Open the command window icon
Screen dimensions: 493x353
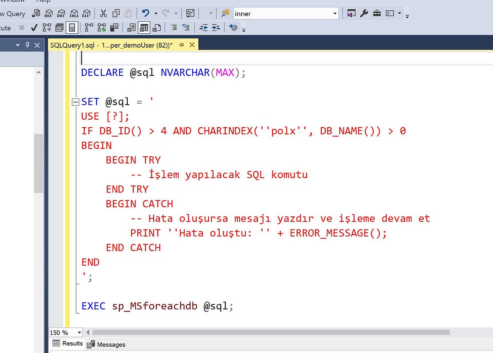(390, 14)
